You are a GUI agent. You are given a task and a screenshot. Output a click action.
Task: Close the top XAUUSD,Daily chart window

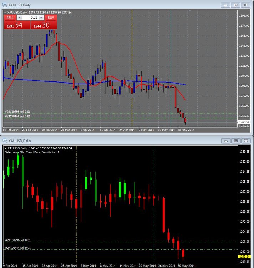pos(245,5)
